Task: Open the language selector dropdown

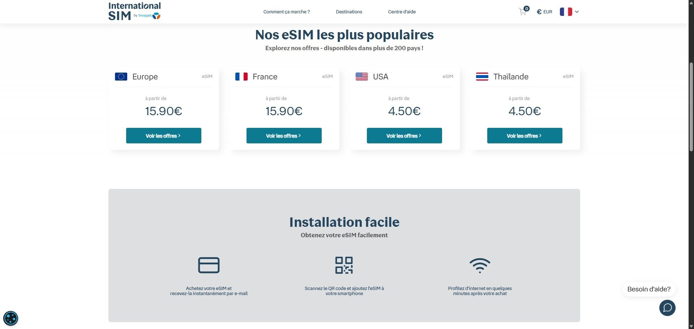Action: coord(570,12)
